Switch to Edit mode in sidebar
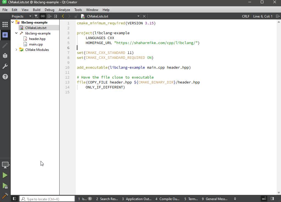The width and height of the screenshot is (281, 202). point(5,35)
